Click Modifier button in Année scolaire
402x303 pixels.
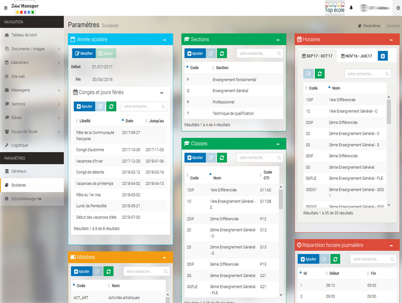pyautogui.click(x=83, y=53)
